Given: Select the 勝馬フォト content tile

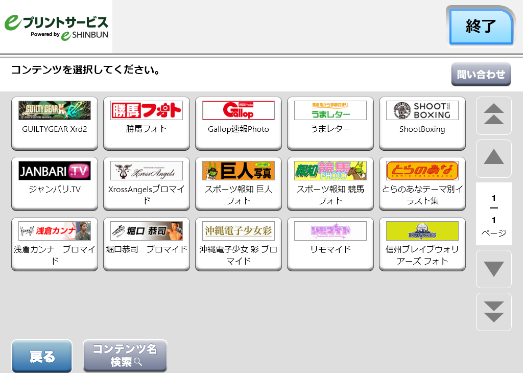Looking at the screenshot, I should 147,124.
